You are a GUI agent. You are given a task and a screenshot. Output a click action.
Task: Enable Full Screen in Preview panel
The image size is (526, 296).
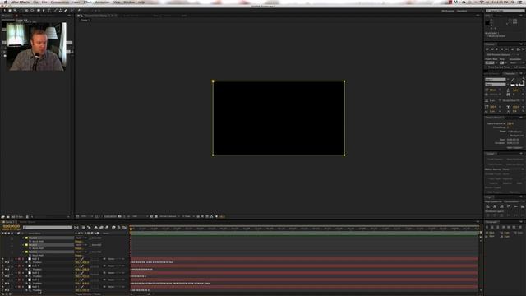511,67
